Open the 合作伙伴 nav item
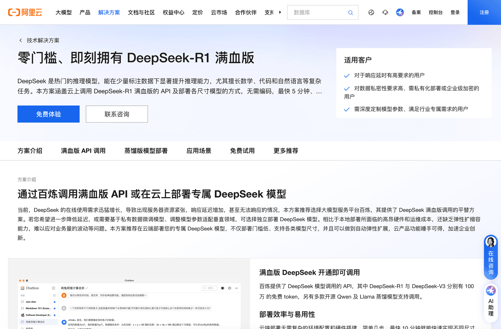Image resolution: width=501 pixels, height=329 pixels. (x=246, y=13)
